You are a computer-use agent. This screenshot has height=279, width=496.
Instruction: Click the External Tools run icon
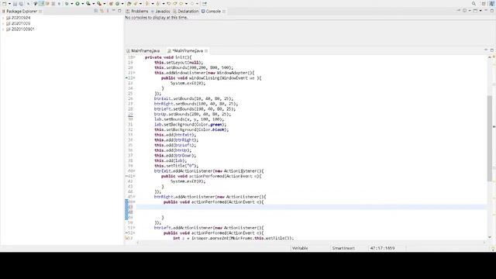pyautogui.click(x=99, y=4)
